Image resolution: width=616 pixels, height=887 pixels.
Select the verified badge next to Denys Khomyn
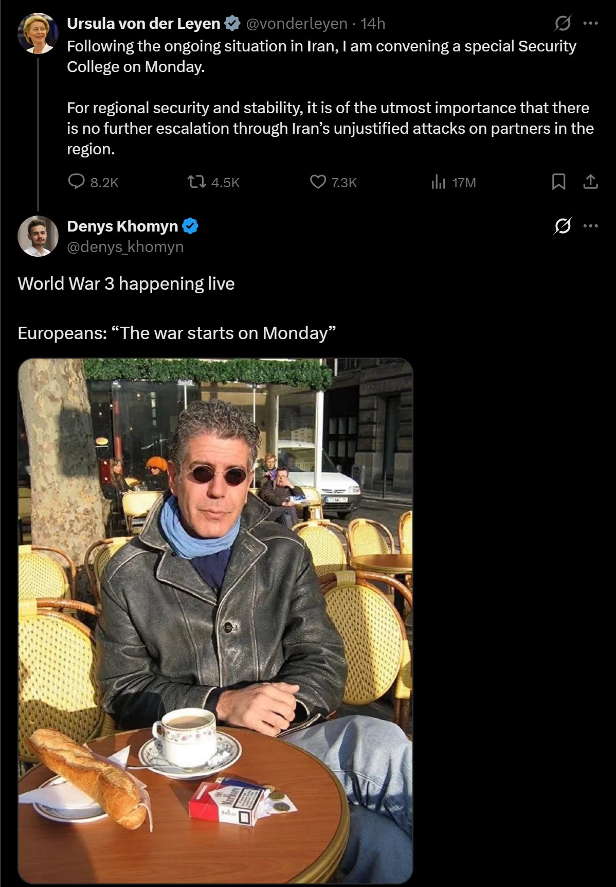coord(191,226)
